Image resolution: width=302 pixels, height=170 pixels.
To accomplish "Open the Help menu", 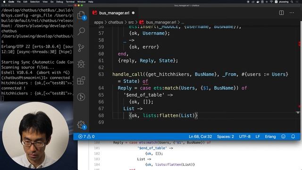I will point(91,2).
